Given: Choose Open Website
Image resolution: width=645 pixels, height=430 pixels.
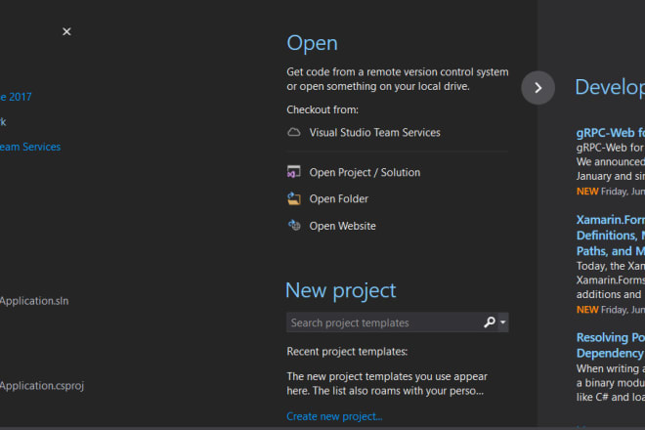Looking at the screenshot, I should coord(342,226).
